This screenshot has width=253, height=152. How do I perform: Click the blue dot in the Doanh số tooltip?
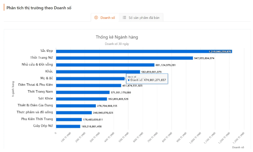(129, 80)
